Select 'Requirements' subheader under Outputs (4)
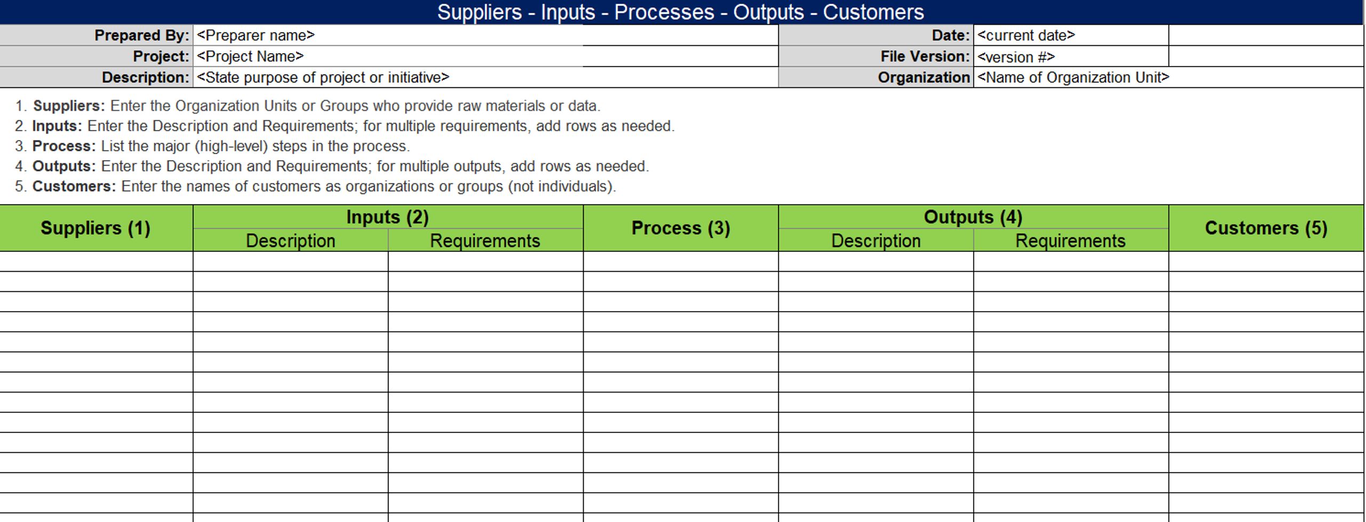Screen dimensions: 1366x522 (1071, 241)
